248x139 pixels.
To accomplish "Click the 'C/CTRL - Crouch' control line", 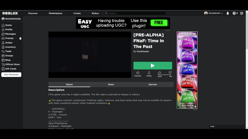I will (x=58, y=115).
